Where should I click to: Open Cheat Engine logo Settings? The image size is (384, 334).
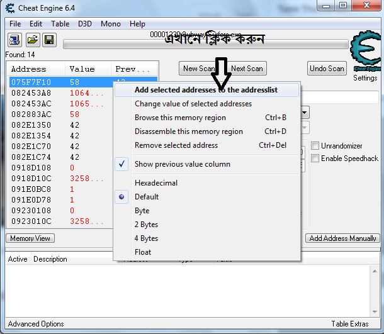point(365,50)
